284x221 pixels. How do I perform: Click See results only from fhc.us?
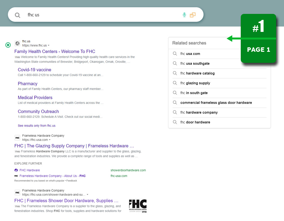[x=37, y=126]
